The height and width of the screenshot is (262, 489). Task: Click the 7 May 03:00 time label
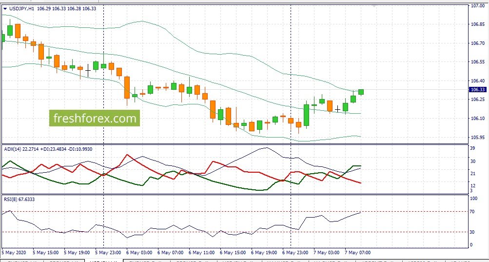point(327,252)
